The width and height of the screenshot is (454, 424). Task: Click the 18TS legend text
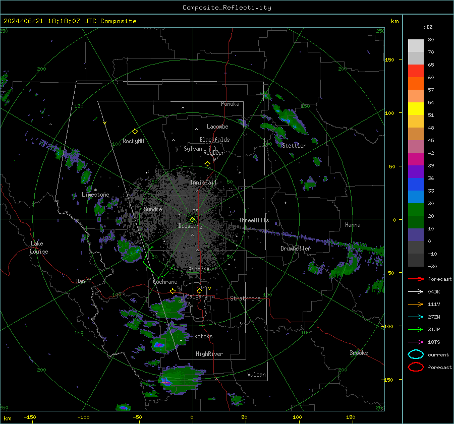(434, 342)
